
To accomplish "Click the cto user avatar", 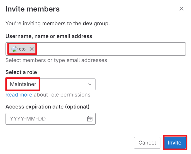I will [x=14, y=49].
